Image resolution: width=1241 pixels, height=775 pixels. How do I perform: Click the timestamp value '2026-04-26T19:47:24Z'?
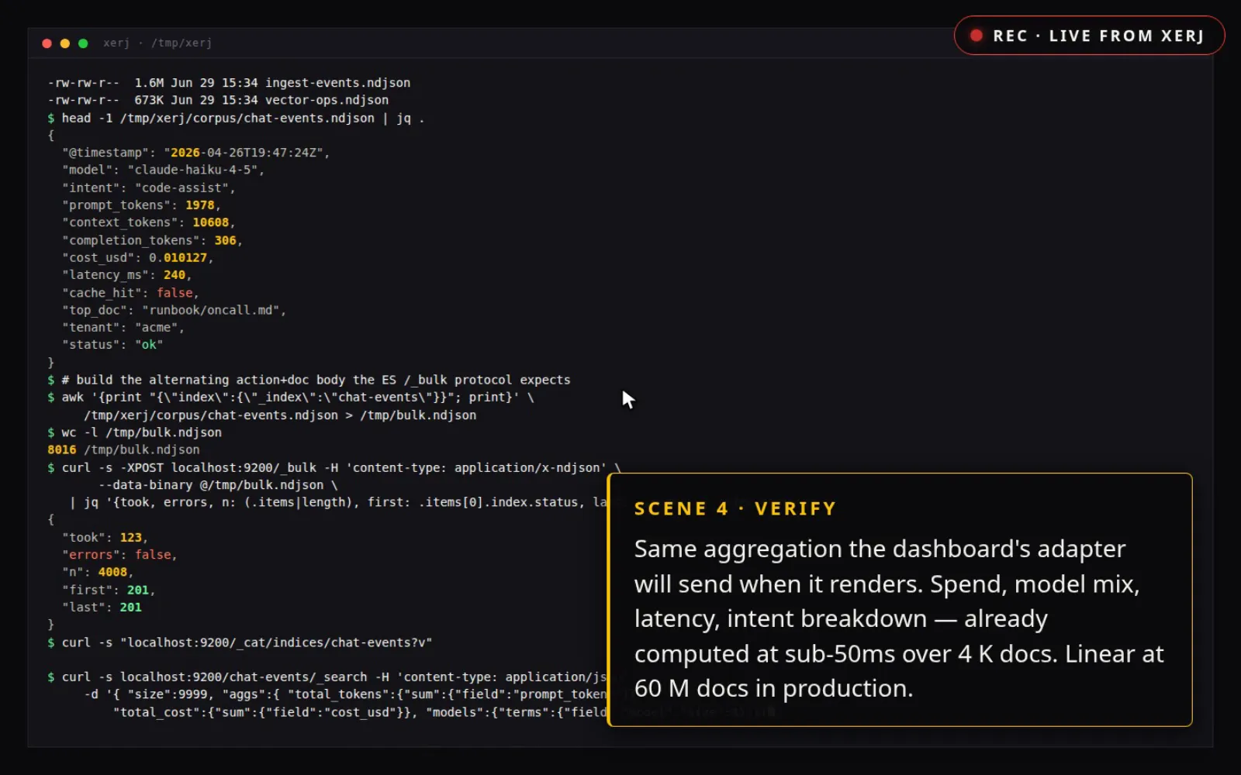(x=247, y=153)
